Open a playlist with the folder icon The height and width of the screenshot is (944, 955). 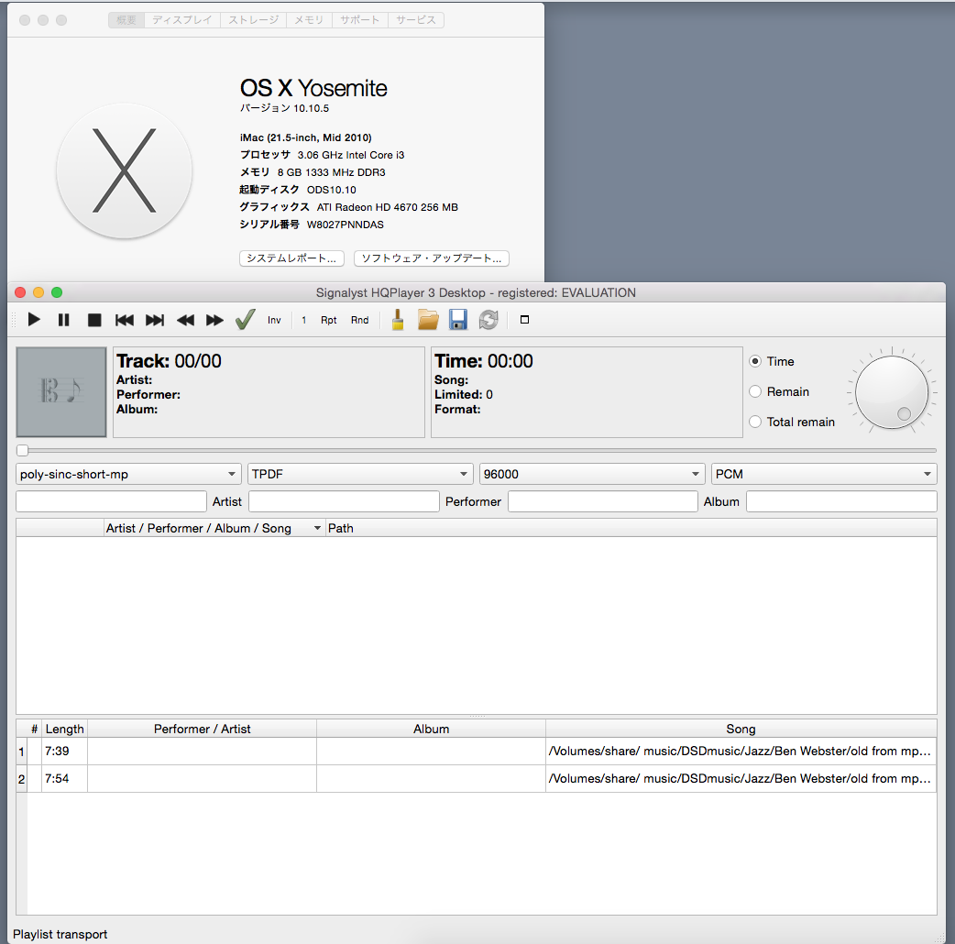click(x=428, y=319)
